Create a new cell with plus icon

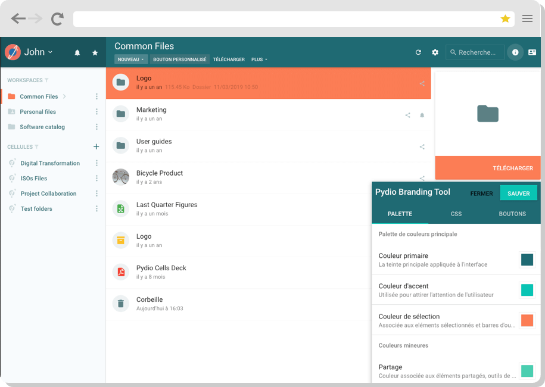point(96,146)
